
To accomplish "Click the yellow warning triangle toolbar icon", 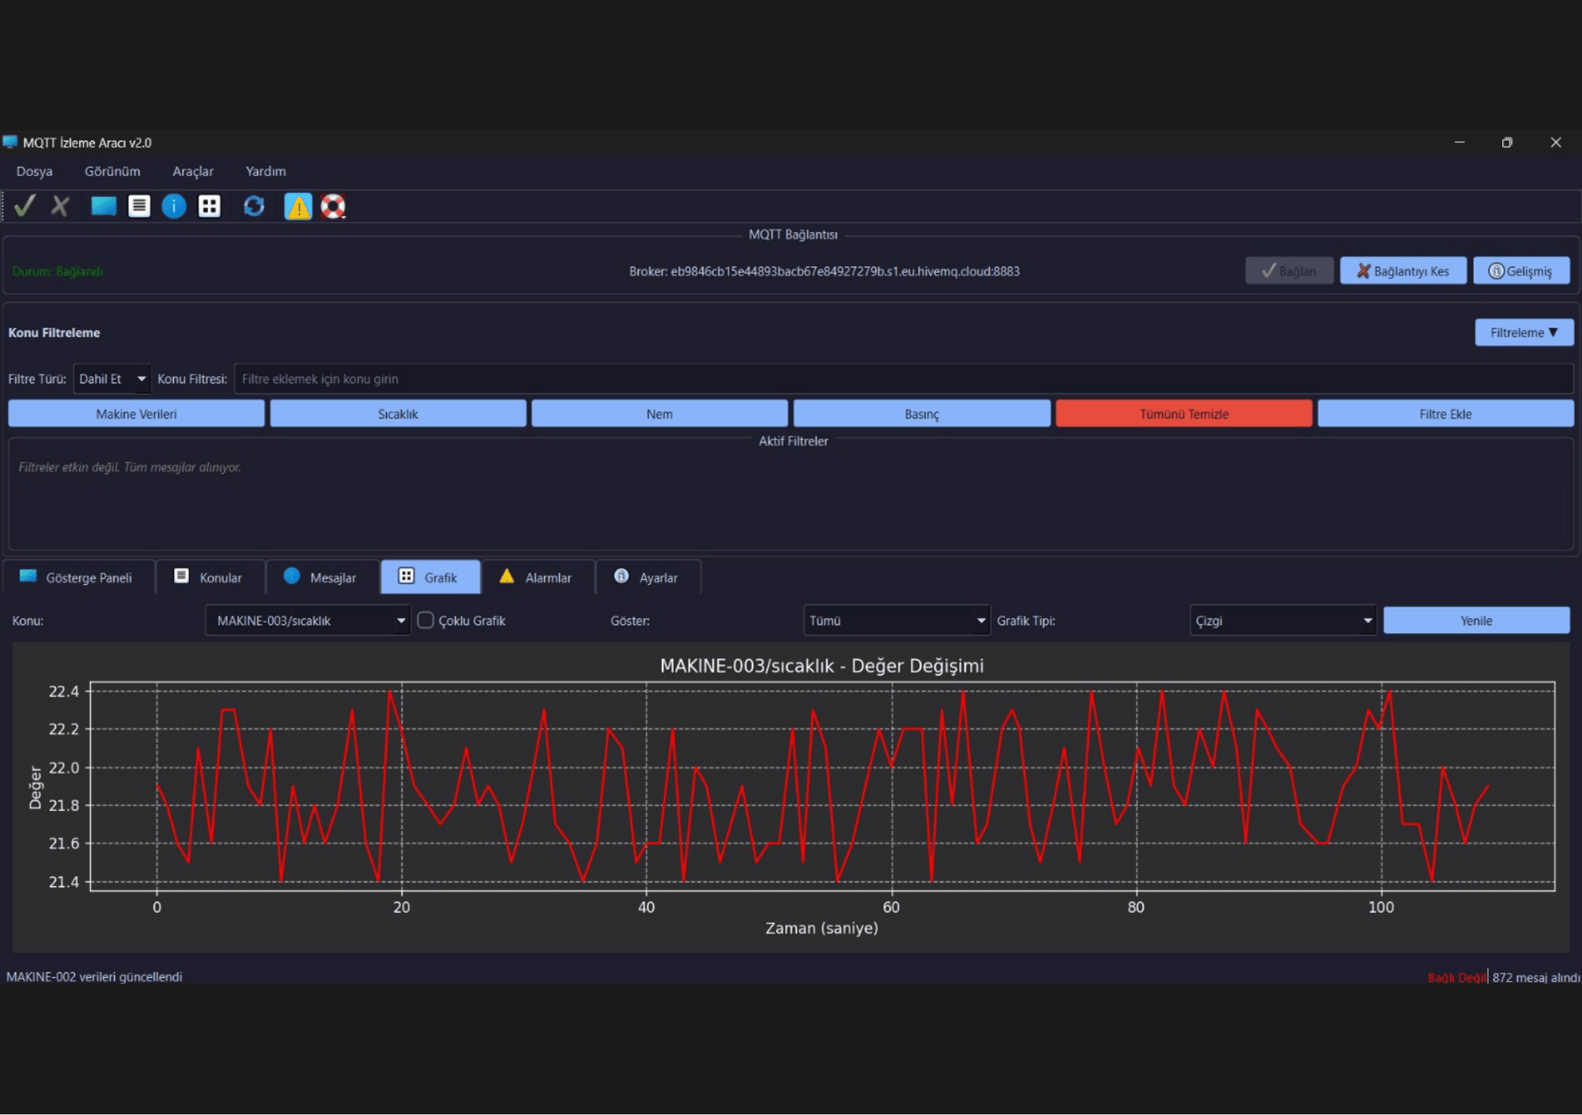I will pyautogui.click(x=298, y=206).
